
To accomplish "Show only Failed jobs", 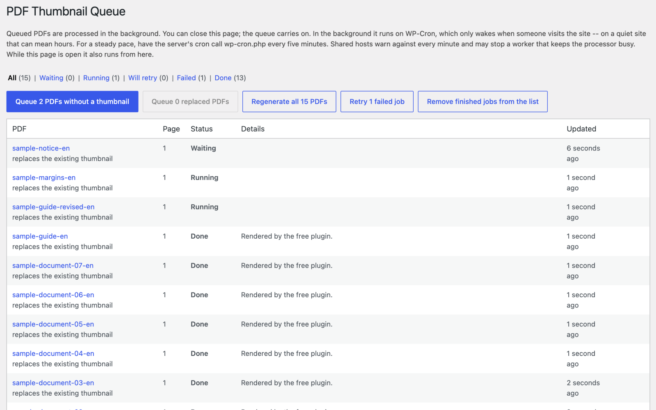I will click(187, 78).
